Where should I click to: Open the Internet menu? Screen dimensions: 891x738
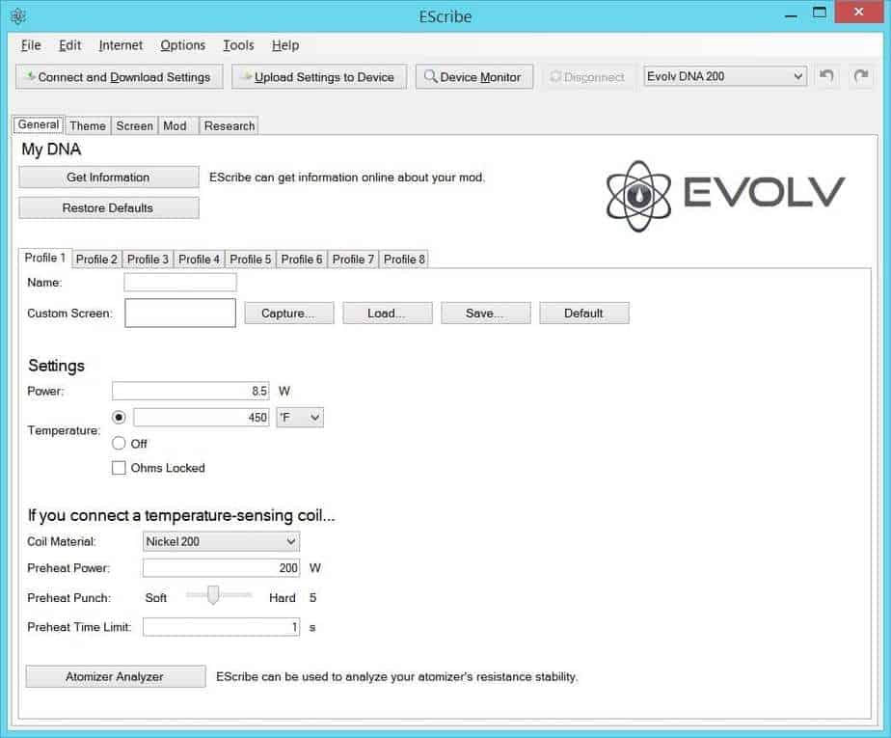point(121,45)
